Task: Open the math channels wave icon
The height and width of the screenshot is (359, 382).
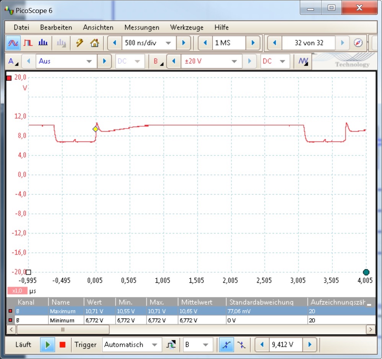Action: tap(303, 61)
